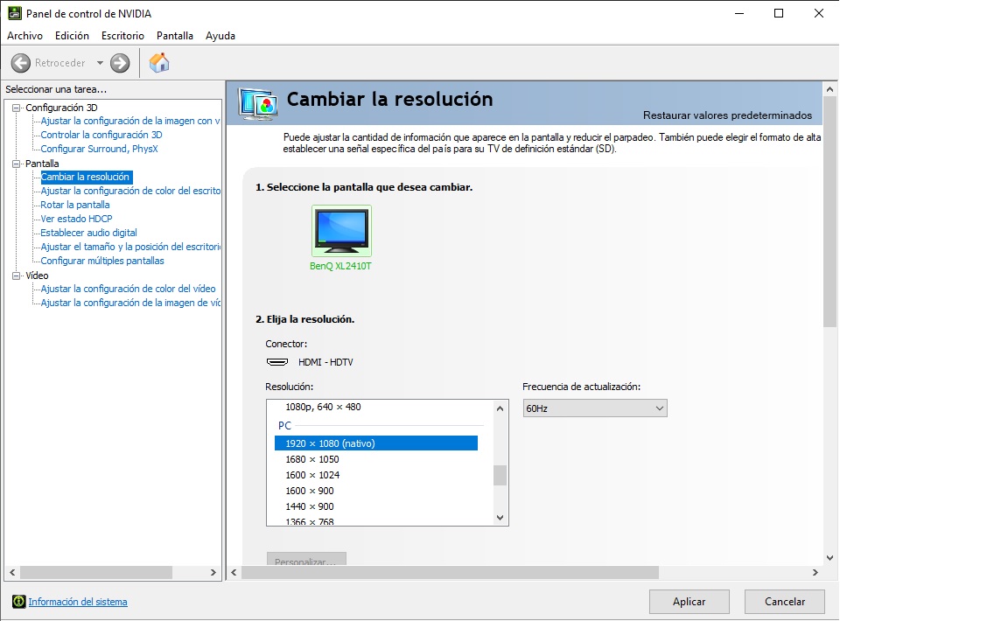Click Información del sistema link
This screenshot has height=621, width=1008.
tap(78, 603)
